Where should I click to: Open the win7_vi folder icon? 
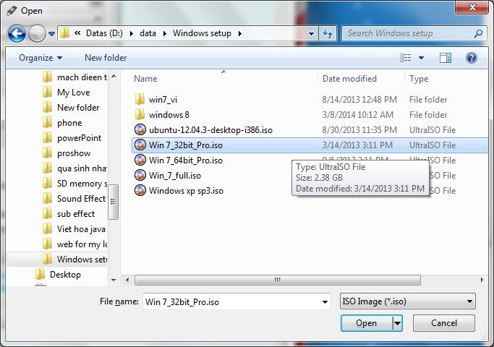[140, 100]
